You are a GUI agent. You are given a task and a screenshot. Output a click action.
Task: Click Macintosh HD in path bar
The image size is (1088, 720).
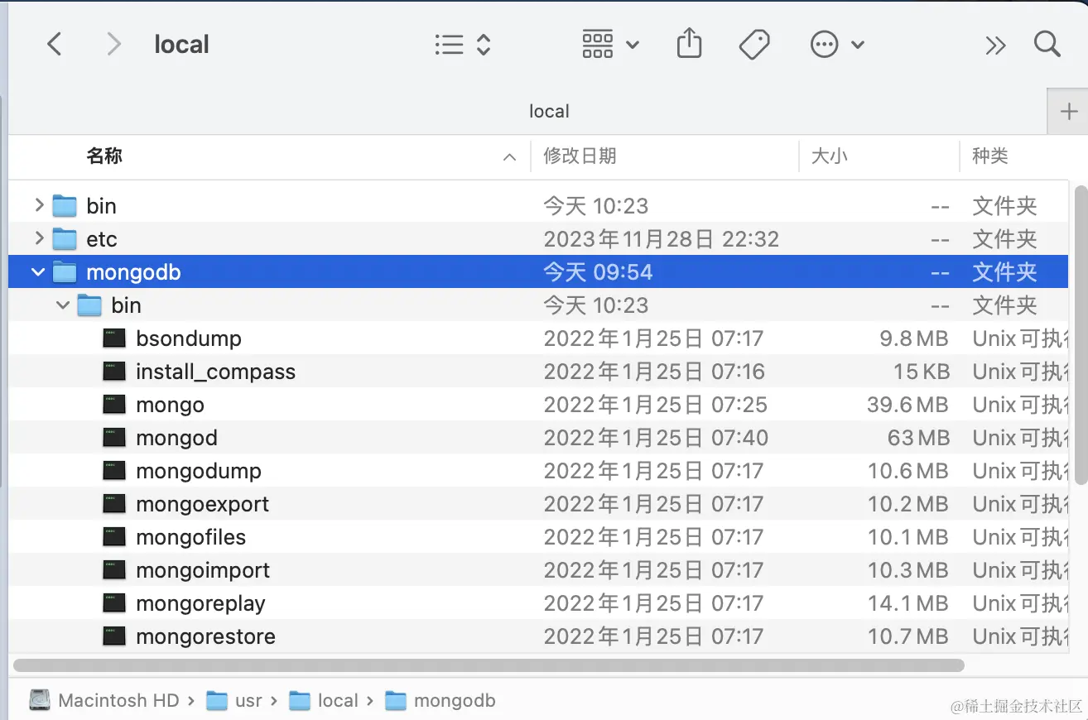pos(104,700)
